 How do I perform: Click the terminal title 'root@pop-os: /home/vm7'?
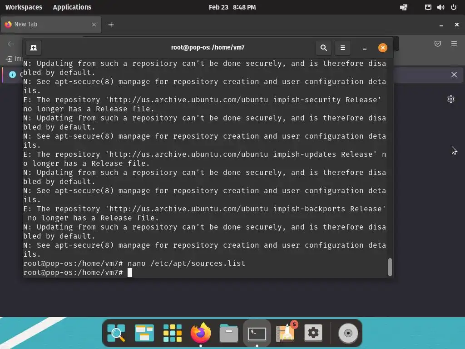click(x=208, y=47)
